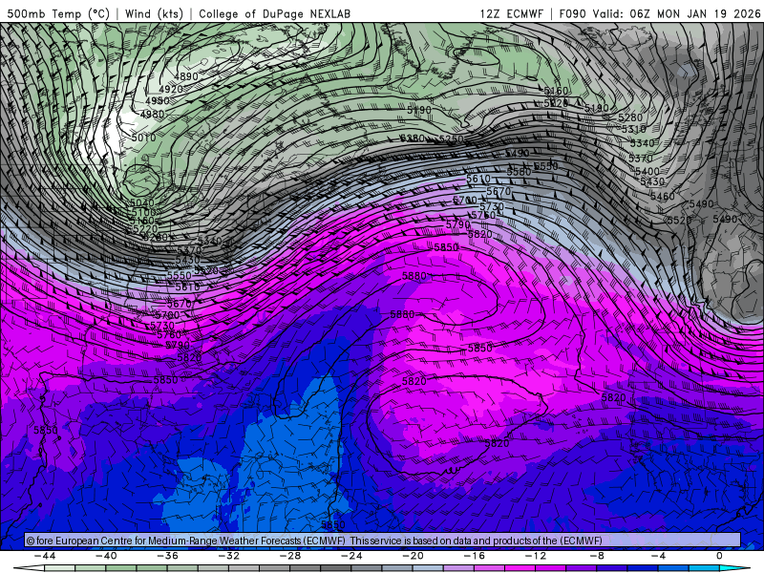Image resolution: width=764 pixels, height=573 pixels.
Task: Select the 5100 height contour label
Action: pos(144,212)
